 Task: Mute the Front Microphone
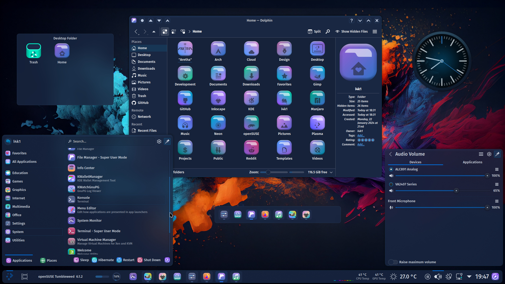[x=391, y=207]
